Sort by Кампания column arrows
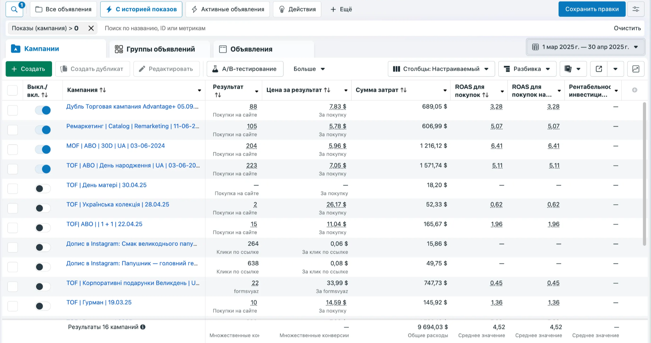The image size is (651, 343). (x=103, y=90)
